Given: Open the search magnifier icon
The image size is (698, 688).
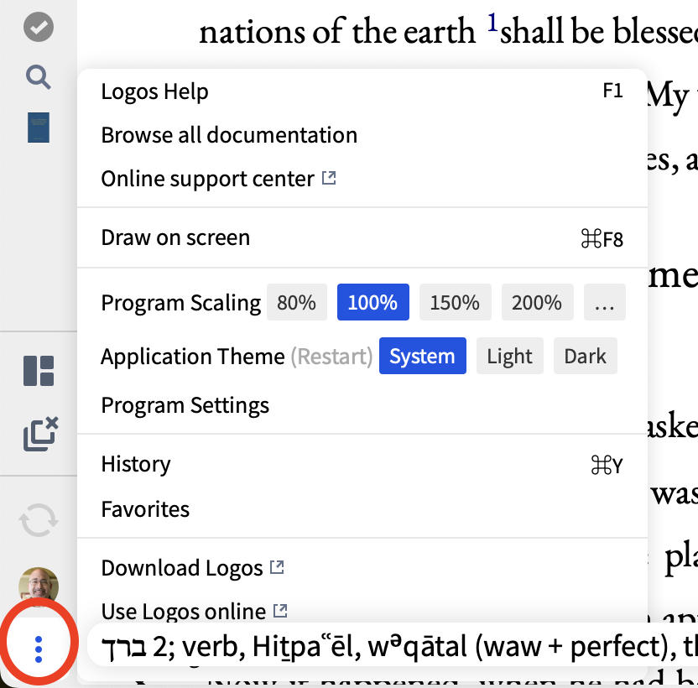Looking at the screenshot, I should coord(39,77).
